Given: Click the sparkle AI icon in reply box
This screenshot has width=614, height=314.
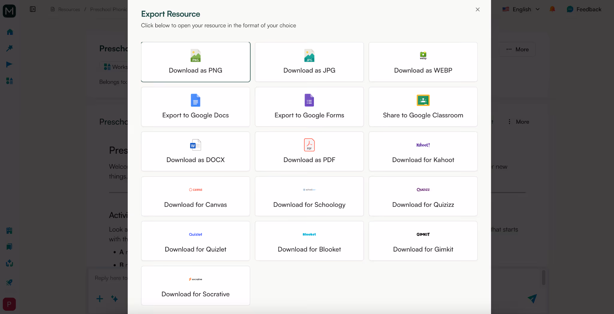Looking at the screenshot, I should coord(114,299).
